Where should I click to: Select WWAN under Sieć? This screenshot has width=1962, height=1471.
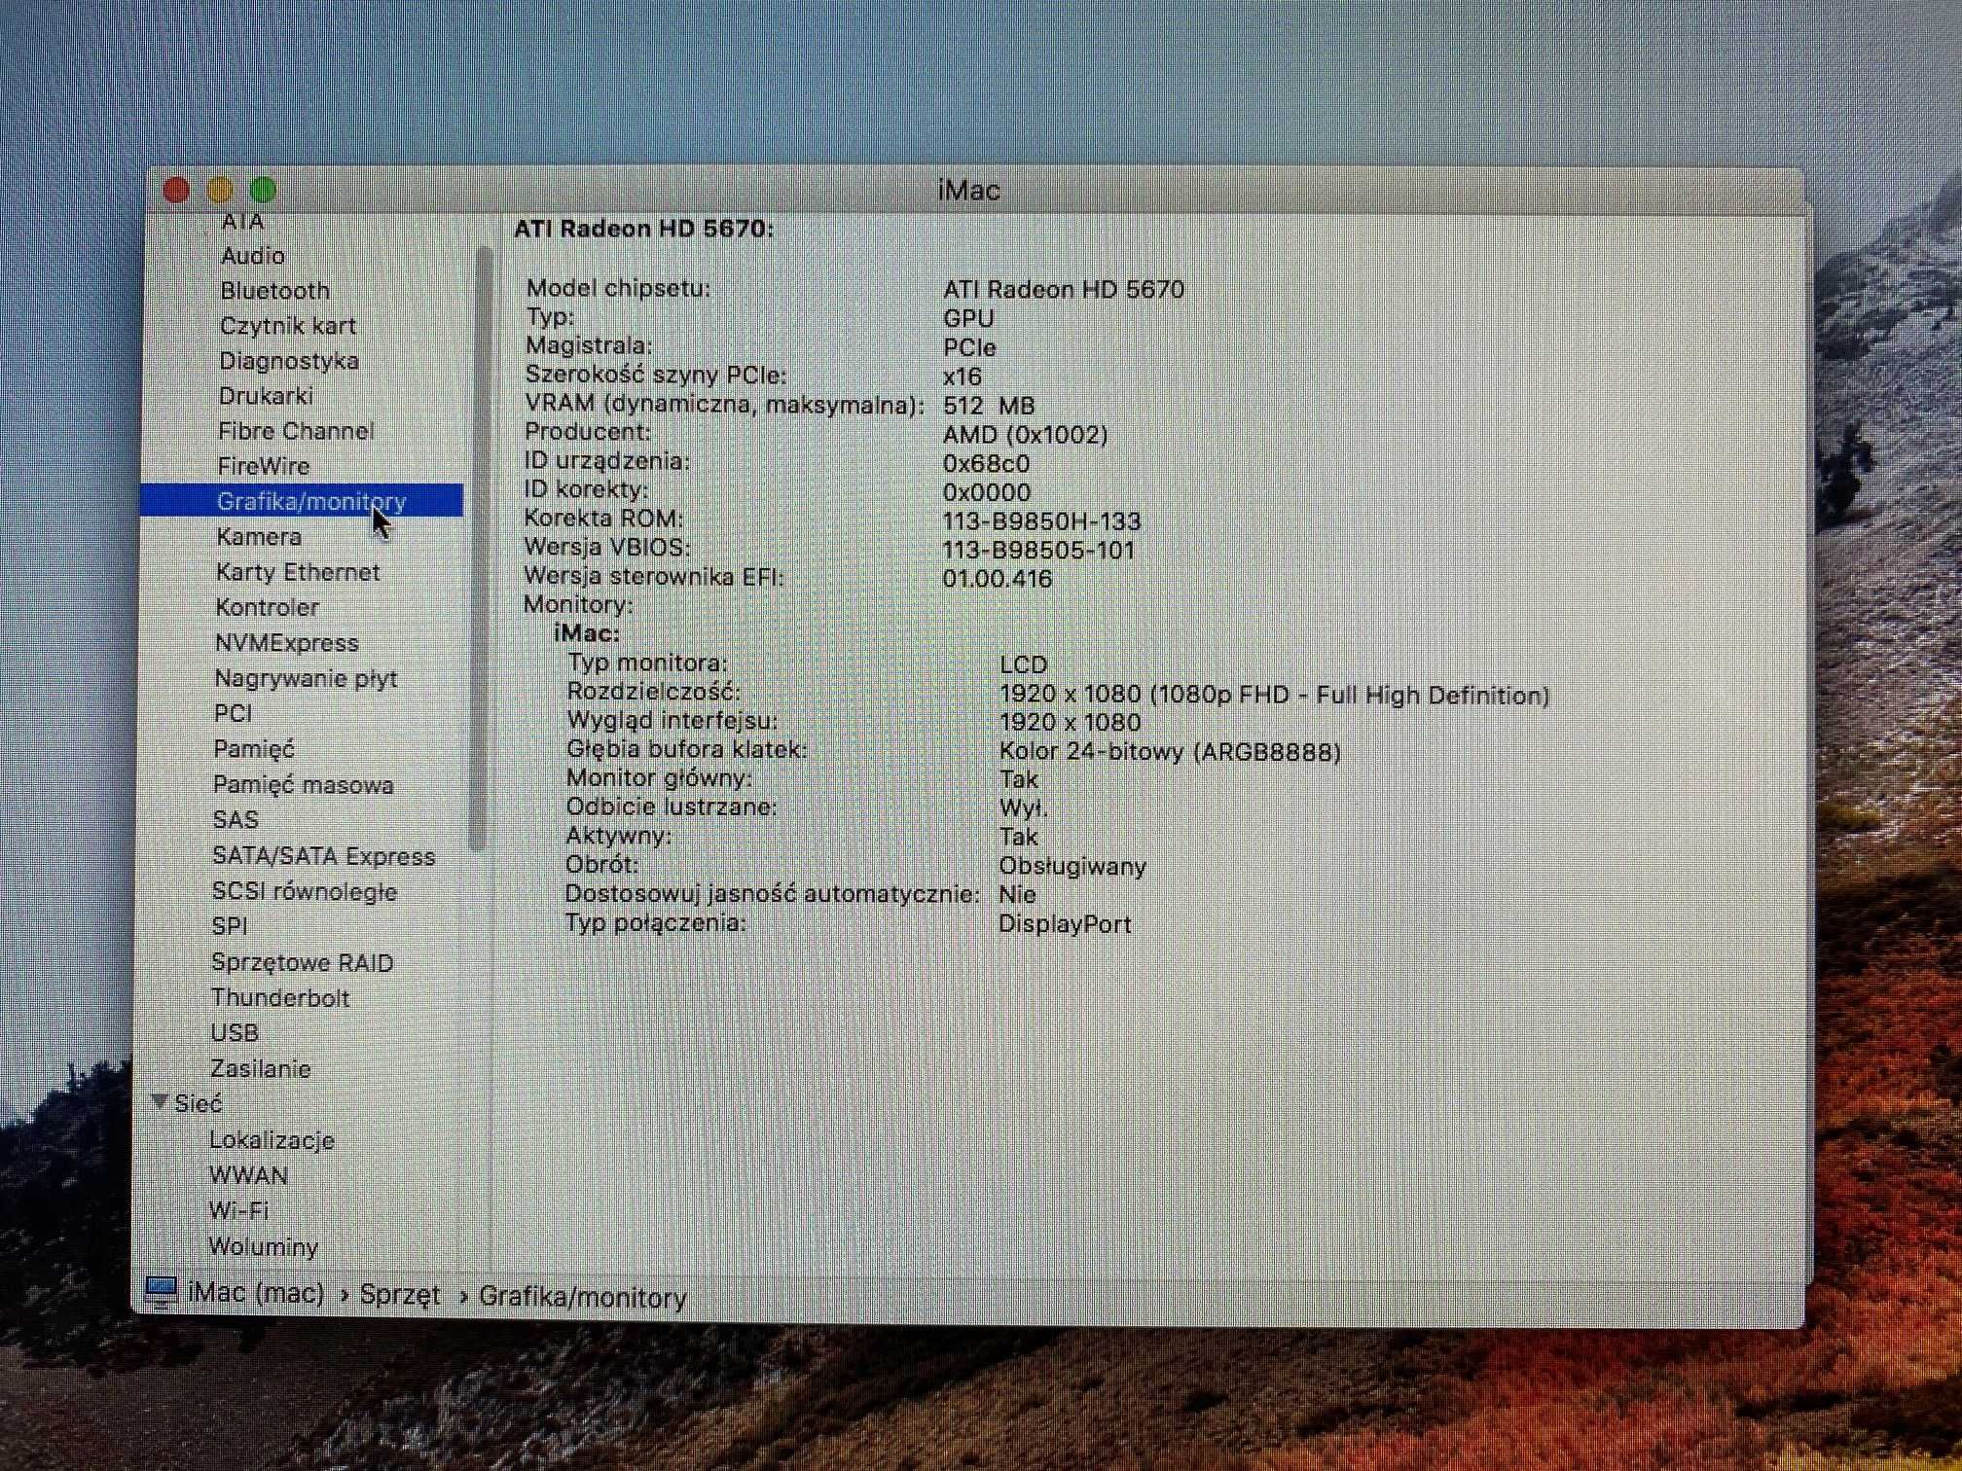tap(248, 1175)
